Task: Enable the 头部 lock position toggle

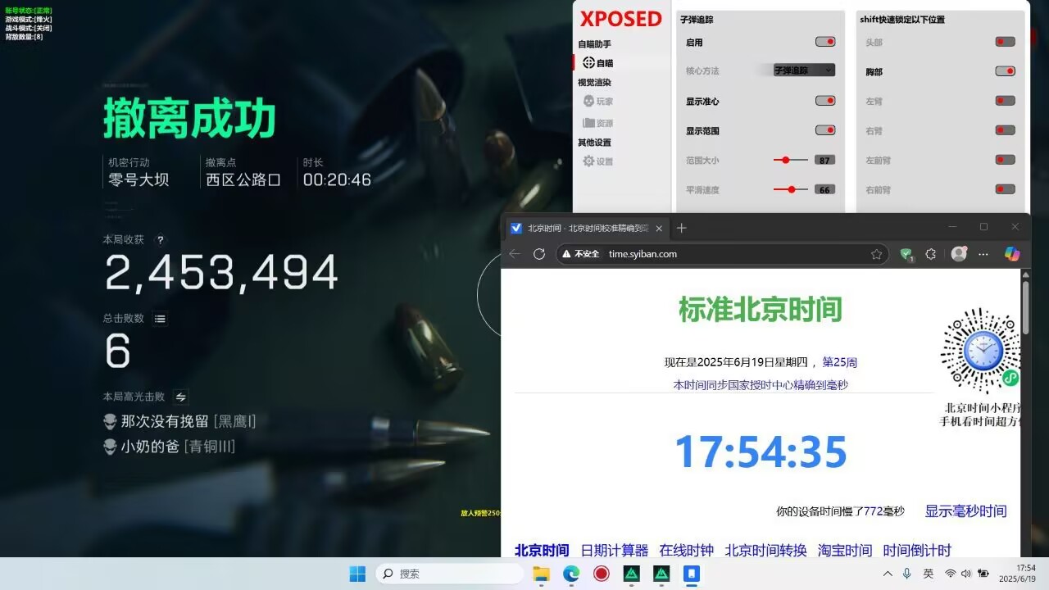Action: coord(1005,41)
